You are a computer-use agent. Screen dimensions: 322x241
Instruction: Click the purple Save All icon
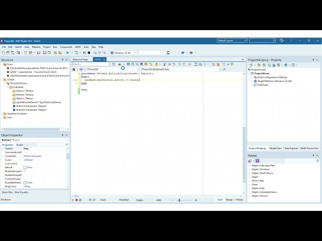(45, 53)
